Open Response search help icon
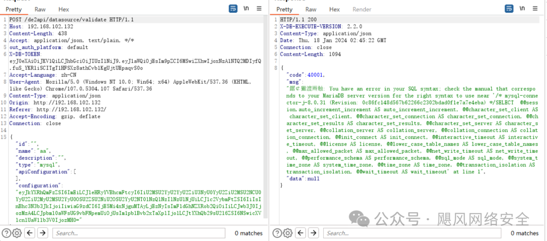The width and height of the screenshot is (547, 241). [x=277, y=232]
